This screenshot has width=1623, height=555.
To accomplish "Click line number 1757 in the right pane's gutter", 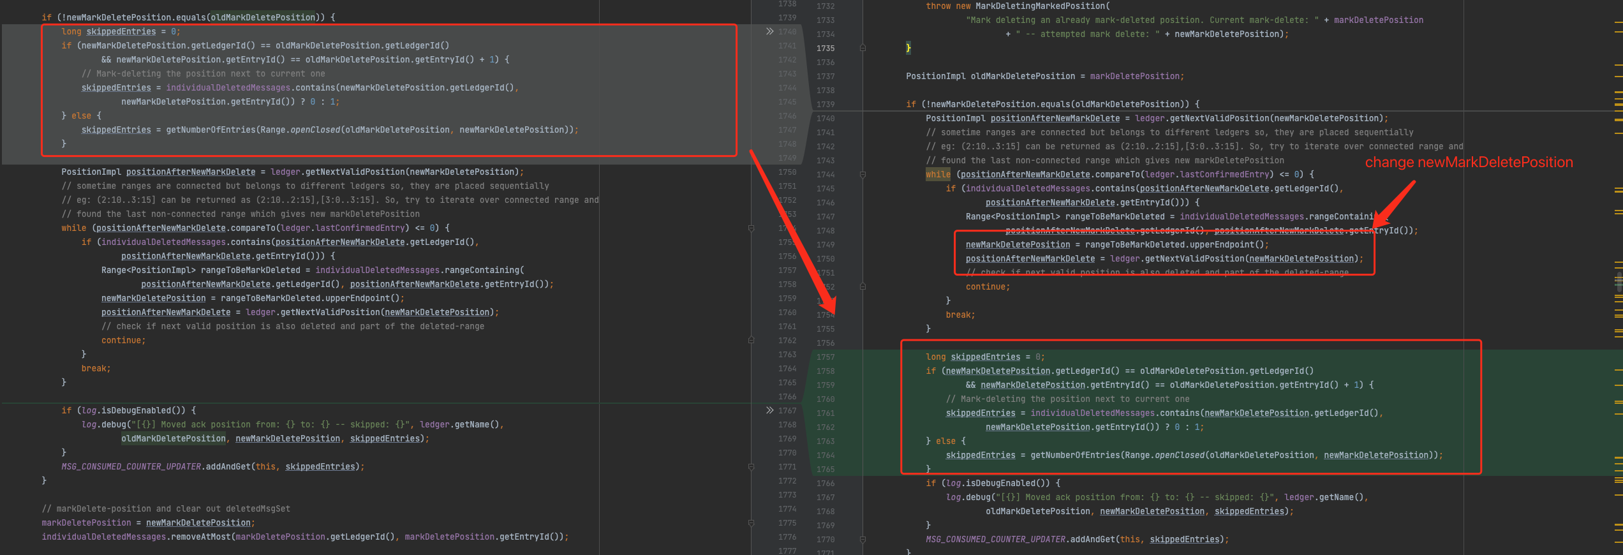I will pos(825,357).
